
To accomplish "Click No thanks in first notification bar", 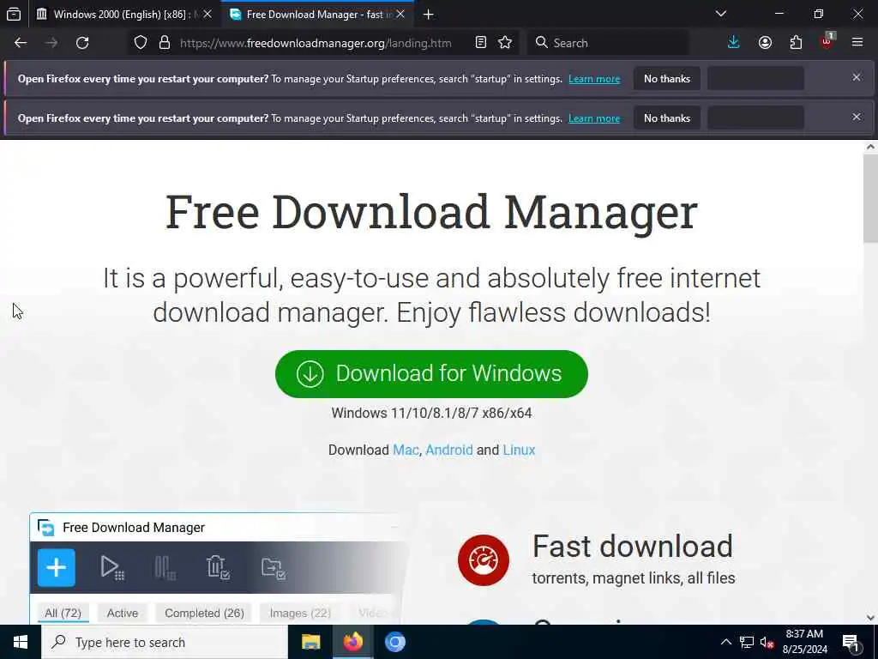I will point(667,78).
